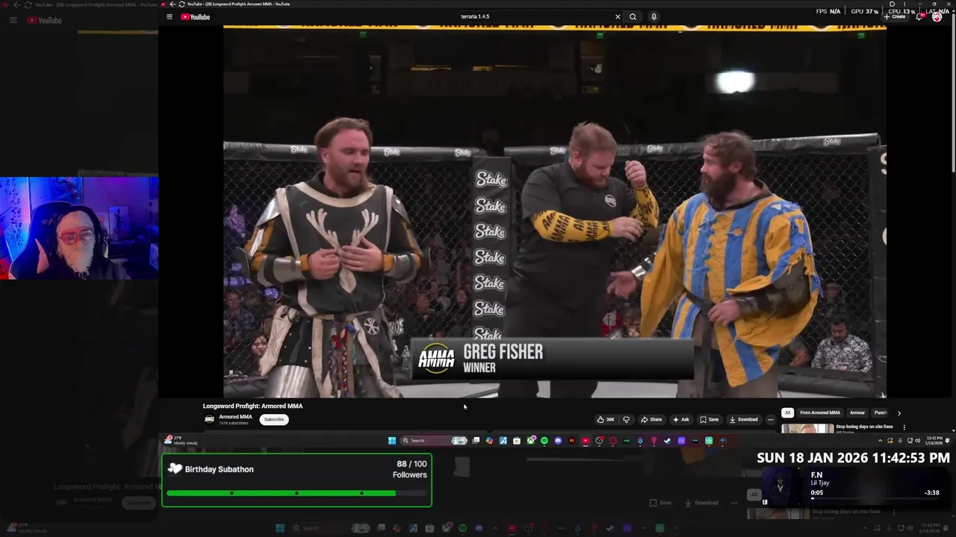Image resolution: width=956 pixels, height=537 pixels.
Task: Open the recommended video thumbnail beside chips
Action: (x=807, y=428)
